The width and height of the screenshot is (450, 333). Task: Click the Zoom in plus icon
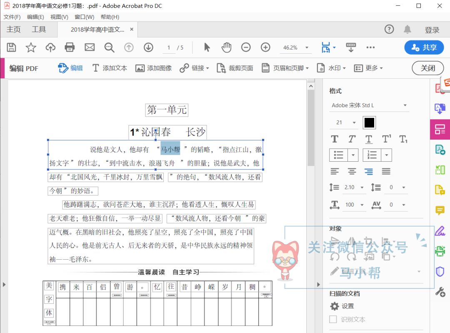265,48
